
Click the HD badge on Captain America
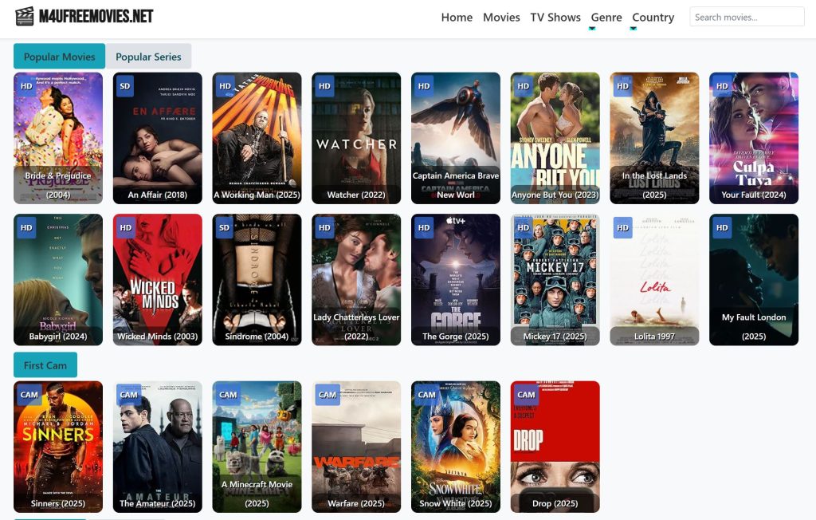click(424, 86)
